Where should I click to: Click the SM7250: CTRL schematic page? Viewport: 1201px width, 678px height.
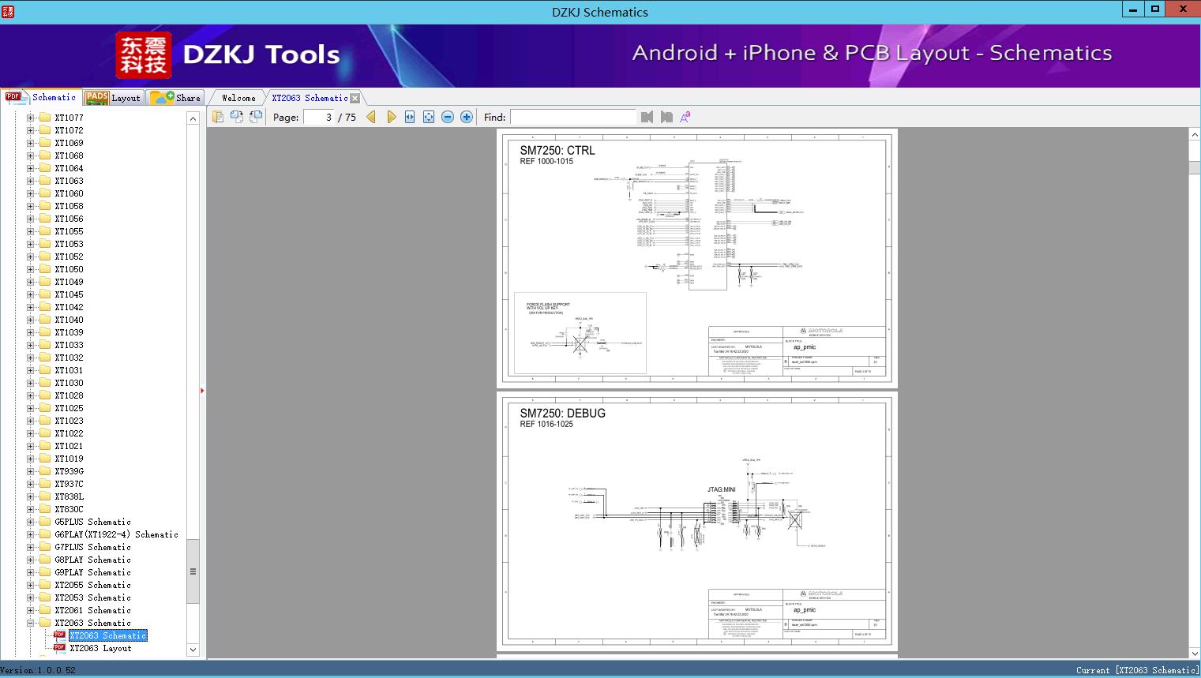(x=697, y=259)
